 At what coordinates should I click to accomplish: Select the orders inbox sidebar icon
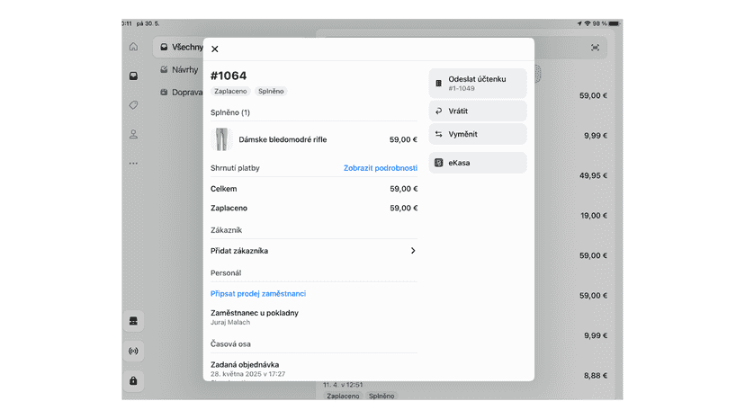133,76
